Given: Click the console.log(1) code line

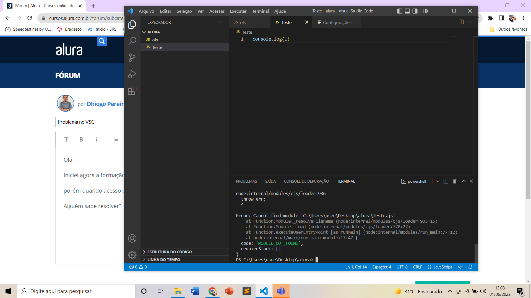Looking at the screenshot, I should (271, 39).
